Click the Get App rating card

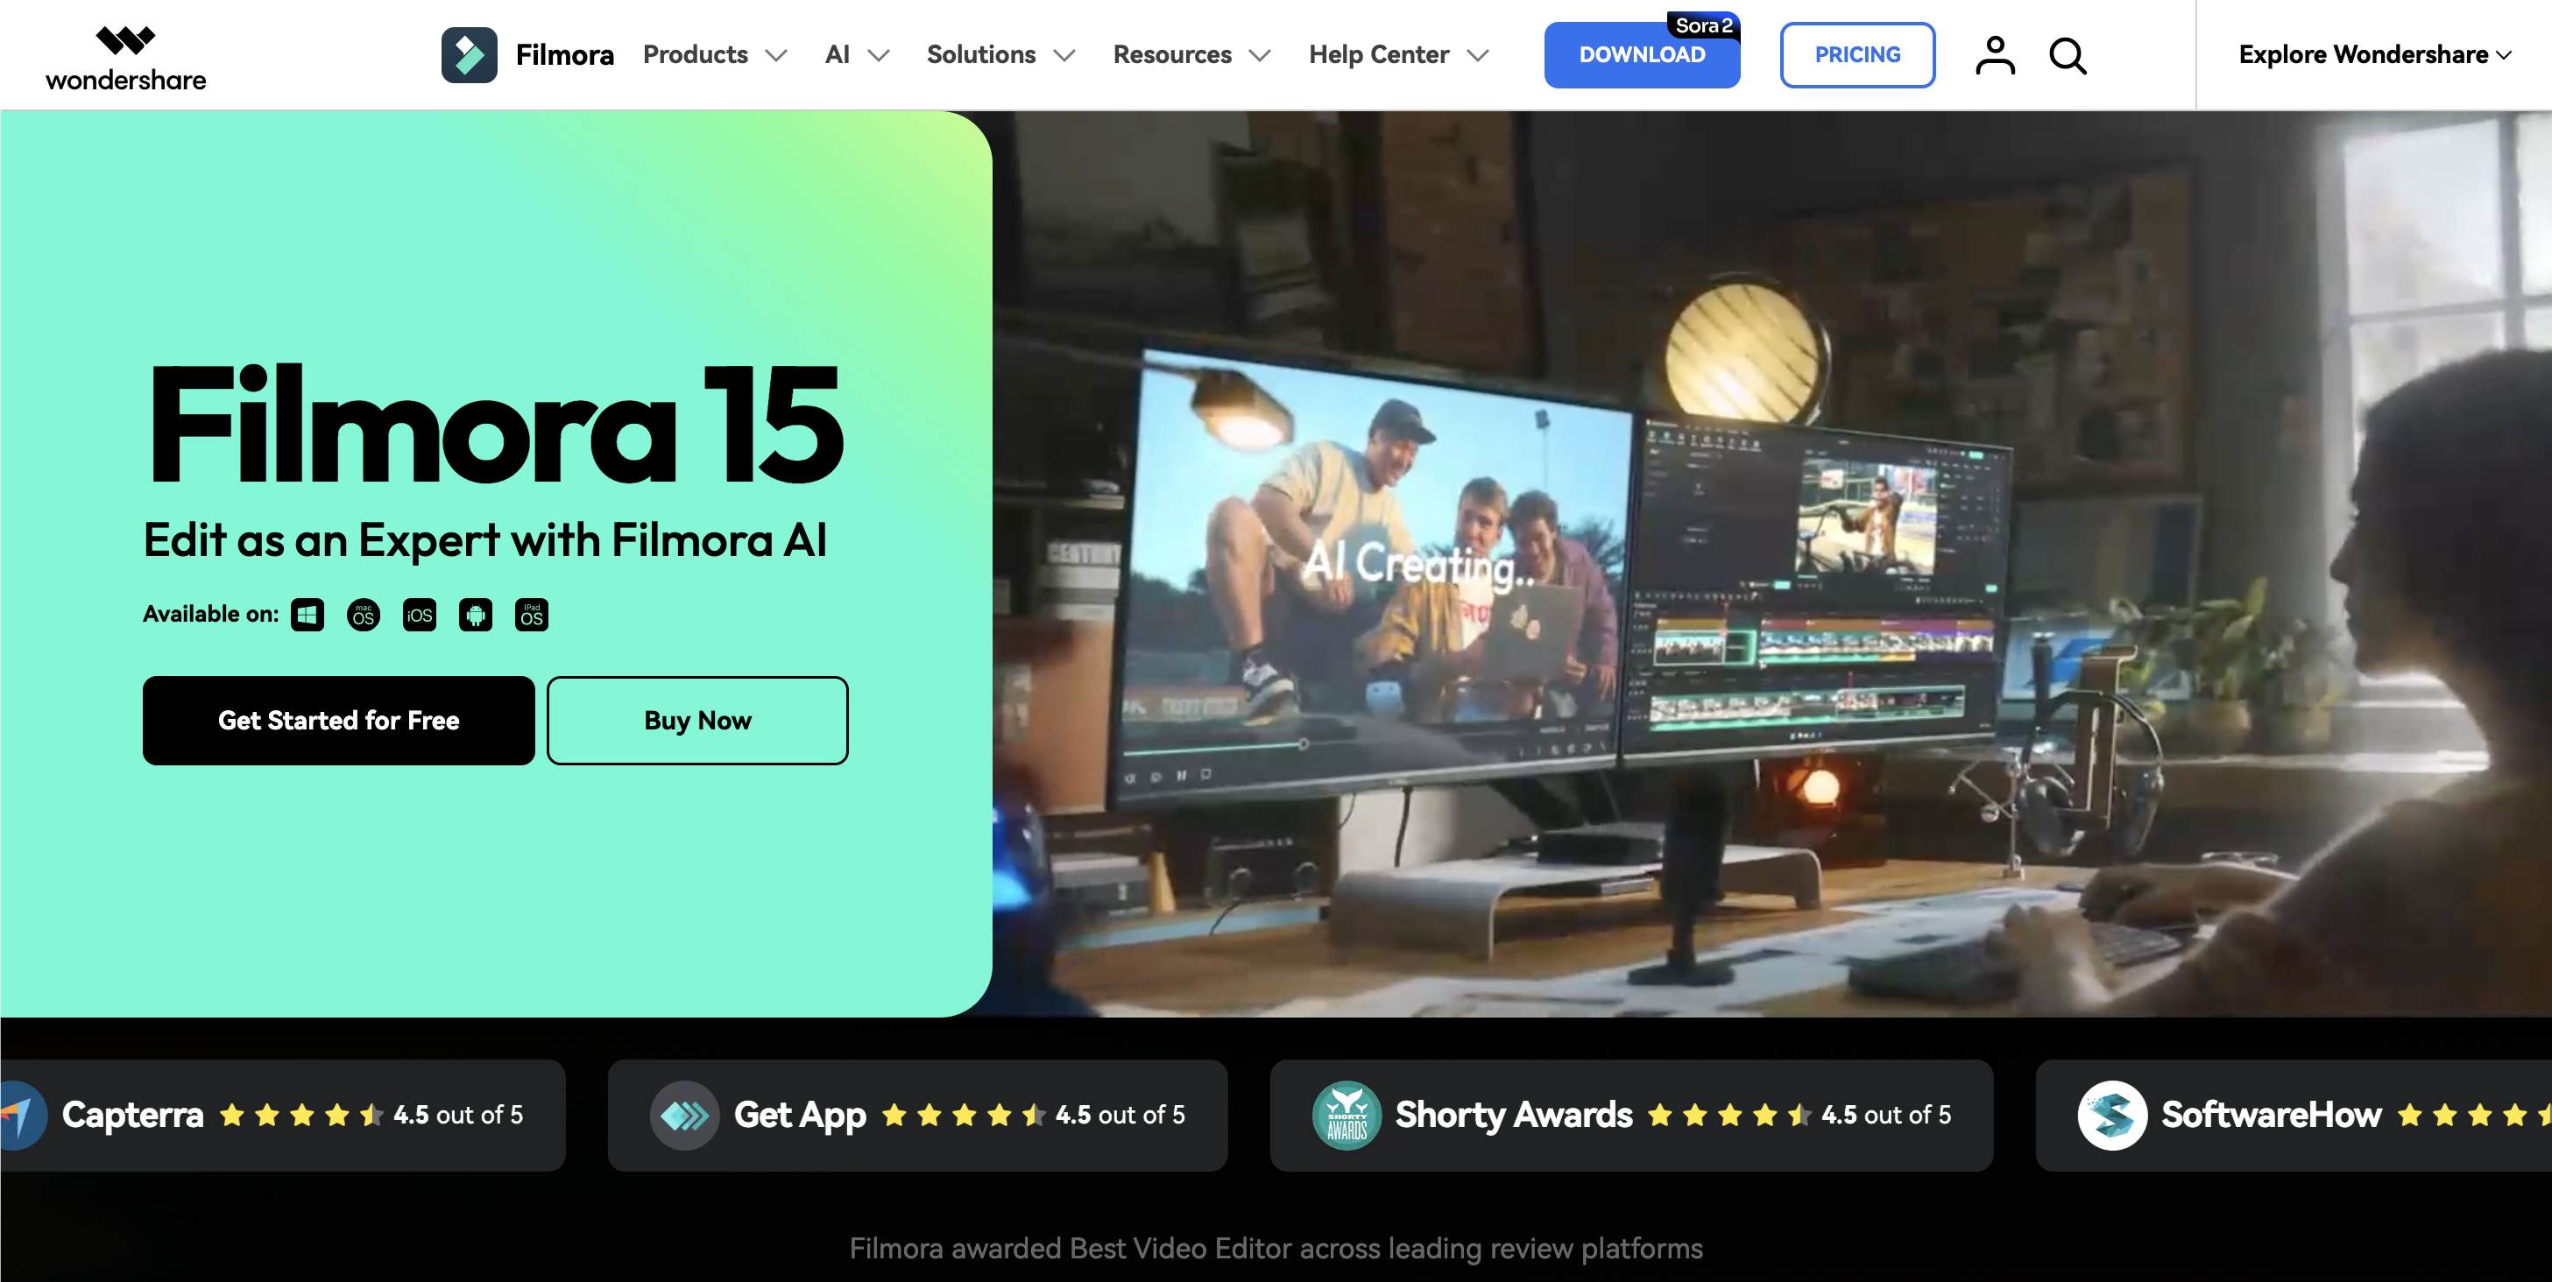917,1116
